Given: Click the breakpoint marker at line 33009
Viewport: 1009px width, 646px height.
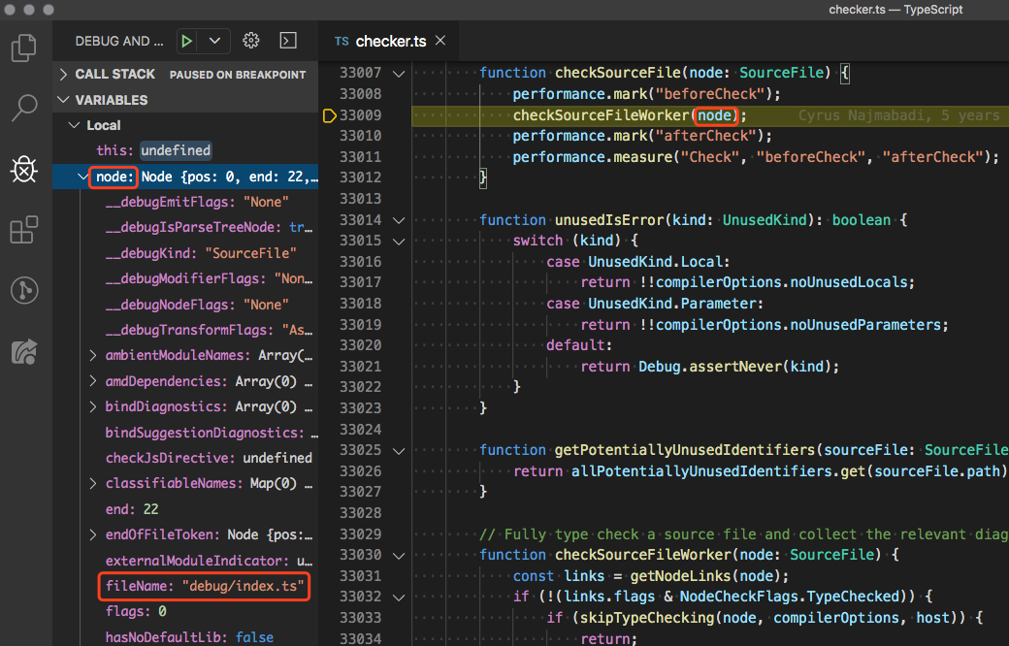Looking at the screenshot, I should click(329, 115).
